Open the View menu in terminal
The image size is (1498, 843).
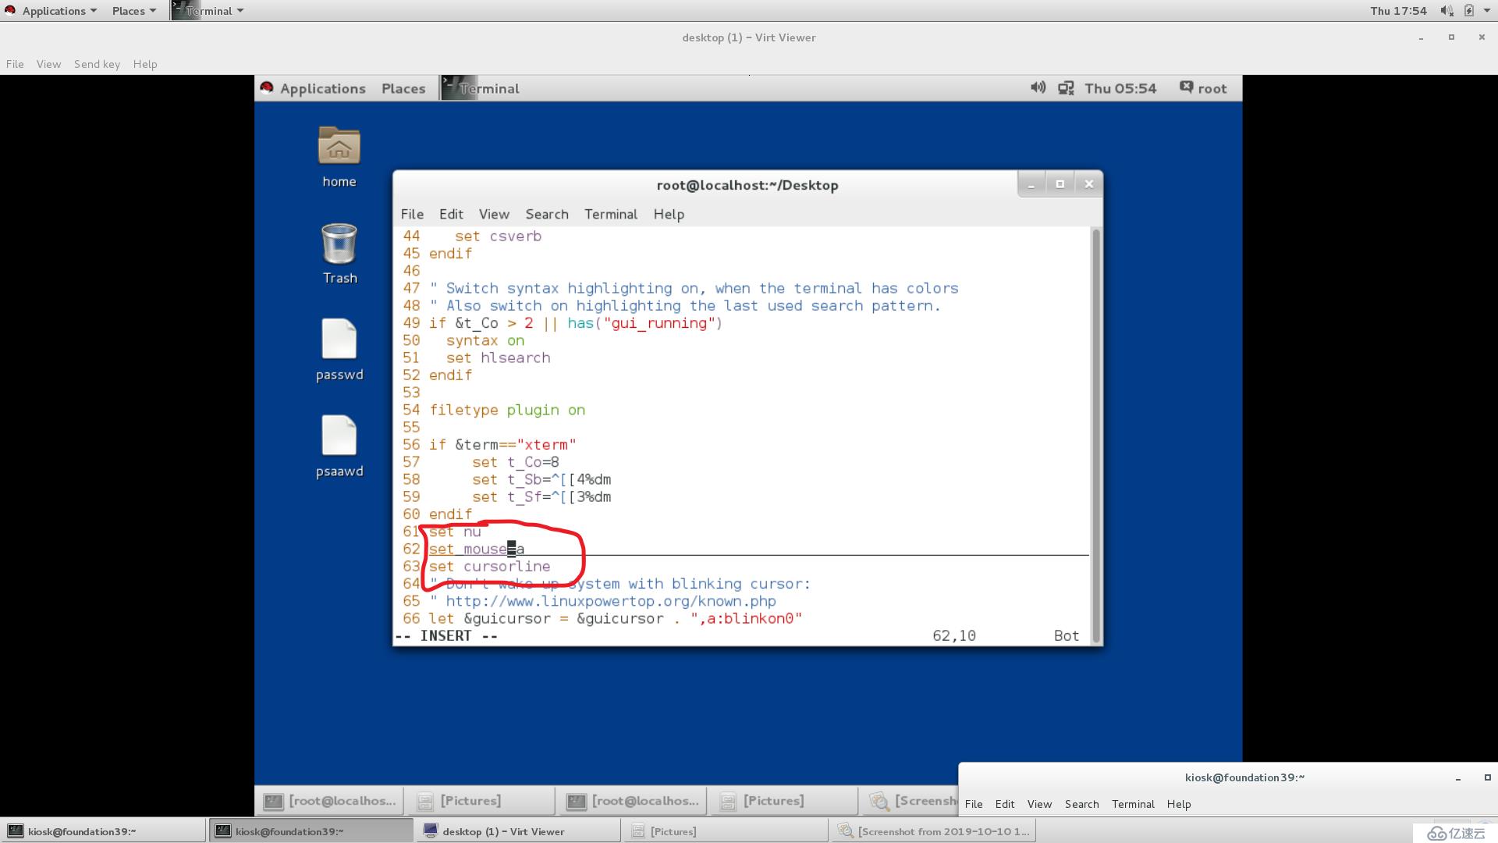(493, 214)
